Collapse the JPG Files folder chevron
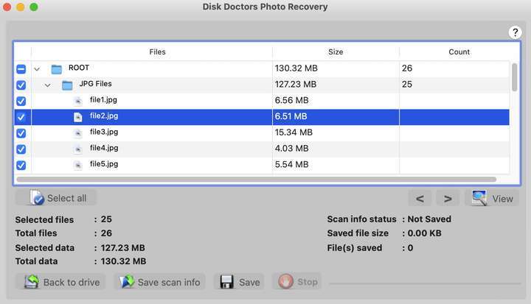531x304 pixels. (48, 85)
